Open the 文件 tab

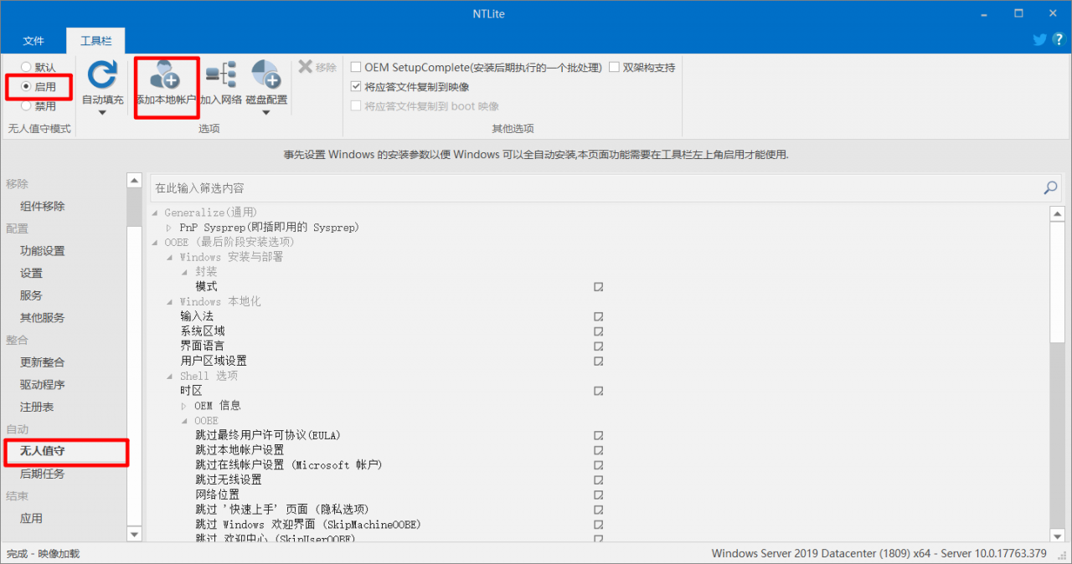tap(33, 40)
